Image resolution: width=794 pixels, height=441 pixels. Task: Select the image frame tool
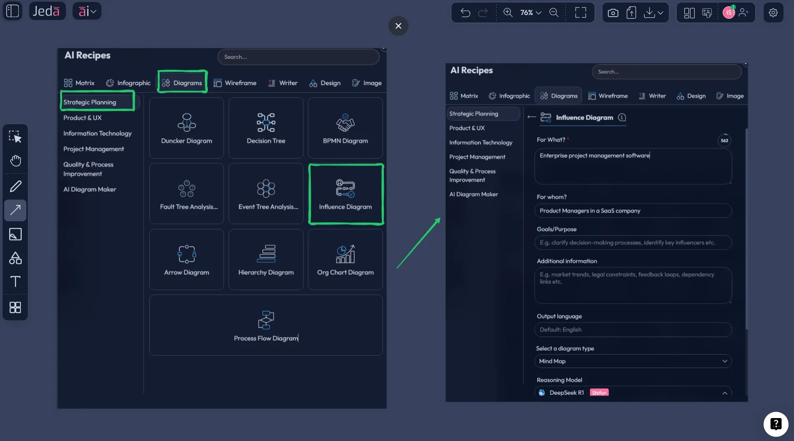[x=15, y=234]
